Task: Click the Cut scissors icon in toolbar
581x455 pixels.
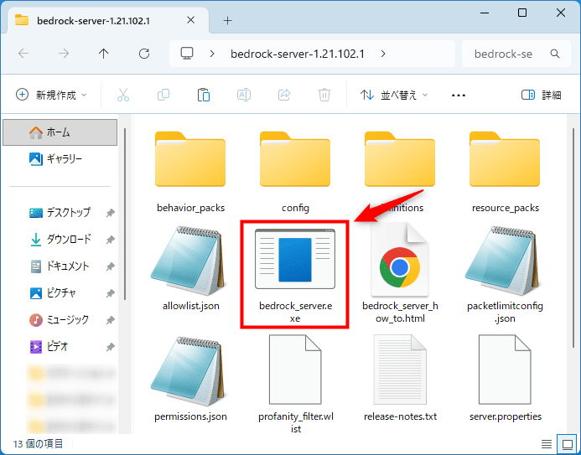Action: (x=123, y=95)
